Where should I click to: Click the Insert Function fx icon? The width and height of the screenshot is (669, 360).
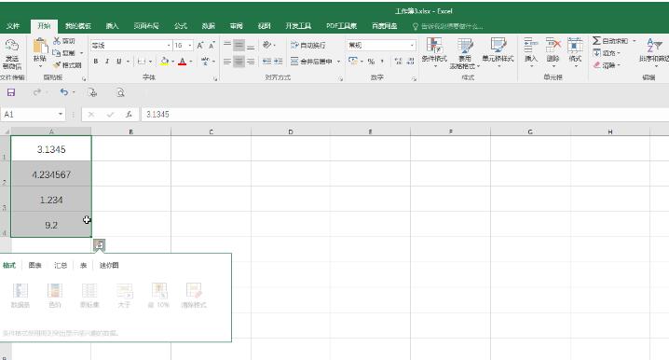[x=129, y=115]
